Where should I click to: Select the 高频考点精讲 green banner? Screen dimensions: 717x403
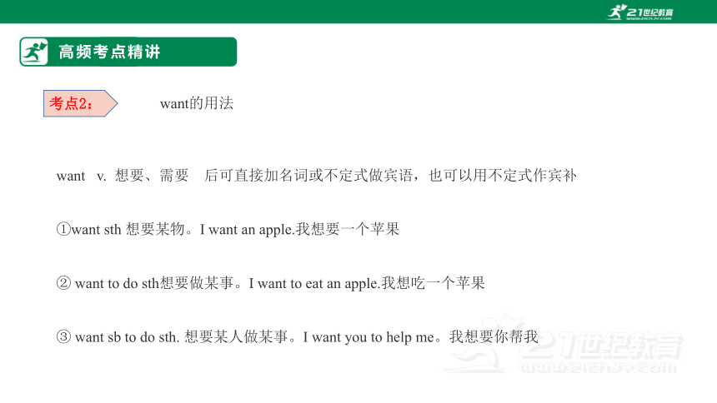128,52
